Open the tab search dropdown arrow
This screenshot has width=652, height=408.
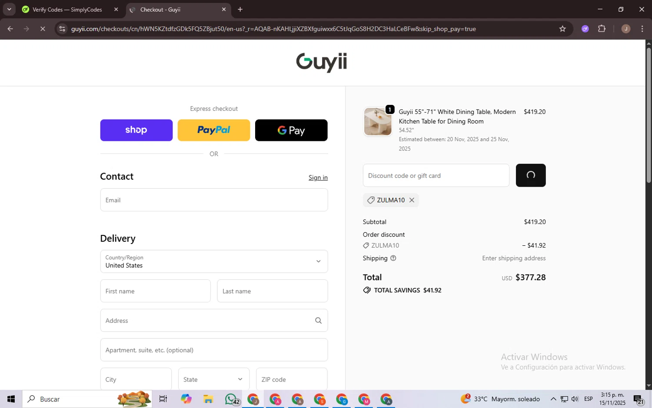coord(9,9)
